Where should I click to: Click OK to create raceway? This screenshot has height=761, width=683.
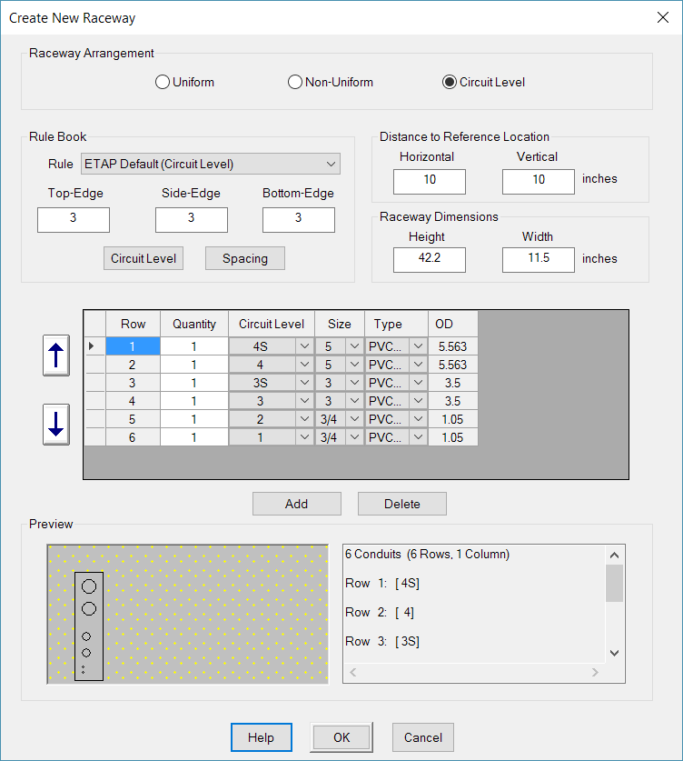coord(341,737)
